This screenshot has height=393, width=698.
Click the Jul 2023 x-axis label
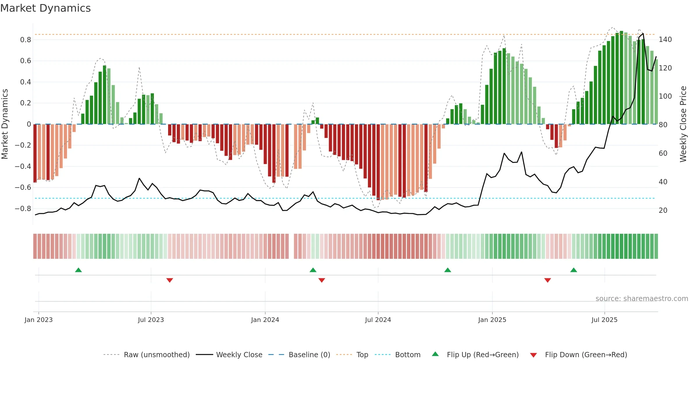click(151, 320)
